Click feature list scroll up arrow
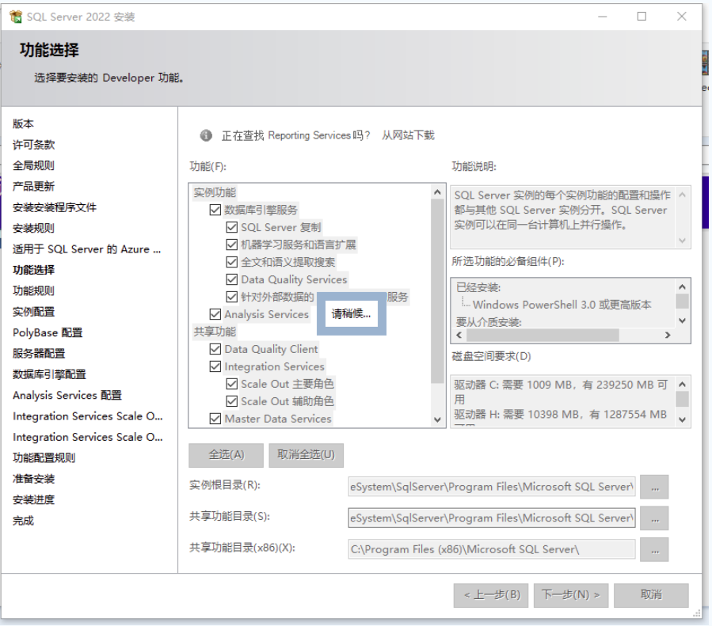The width and height of the screenshot is (712, 626). pyautogui.click(x=437, y=192)
